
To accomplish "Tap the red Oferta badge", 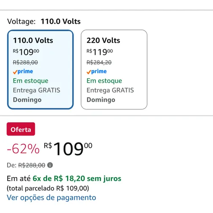I will [21, 129].
